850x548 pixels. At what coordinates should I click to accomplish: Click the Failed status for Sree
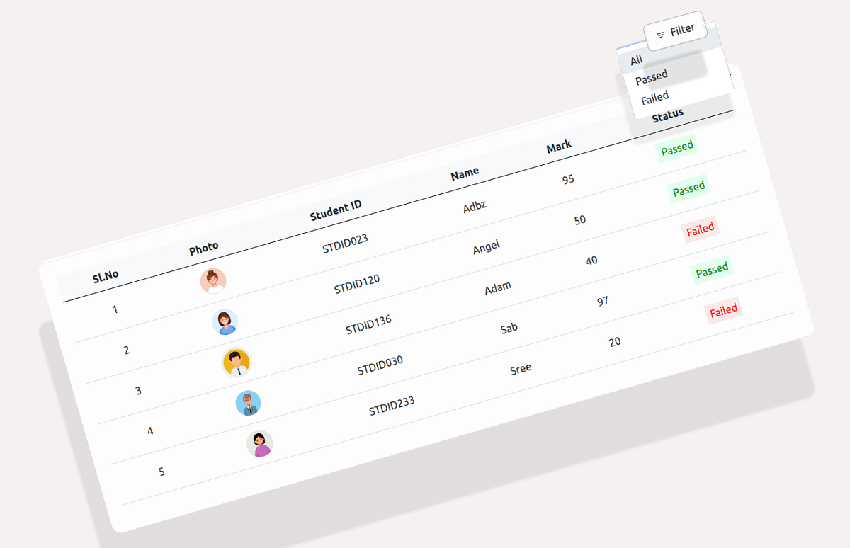[723, 311]
